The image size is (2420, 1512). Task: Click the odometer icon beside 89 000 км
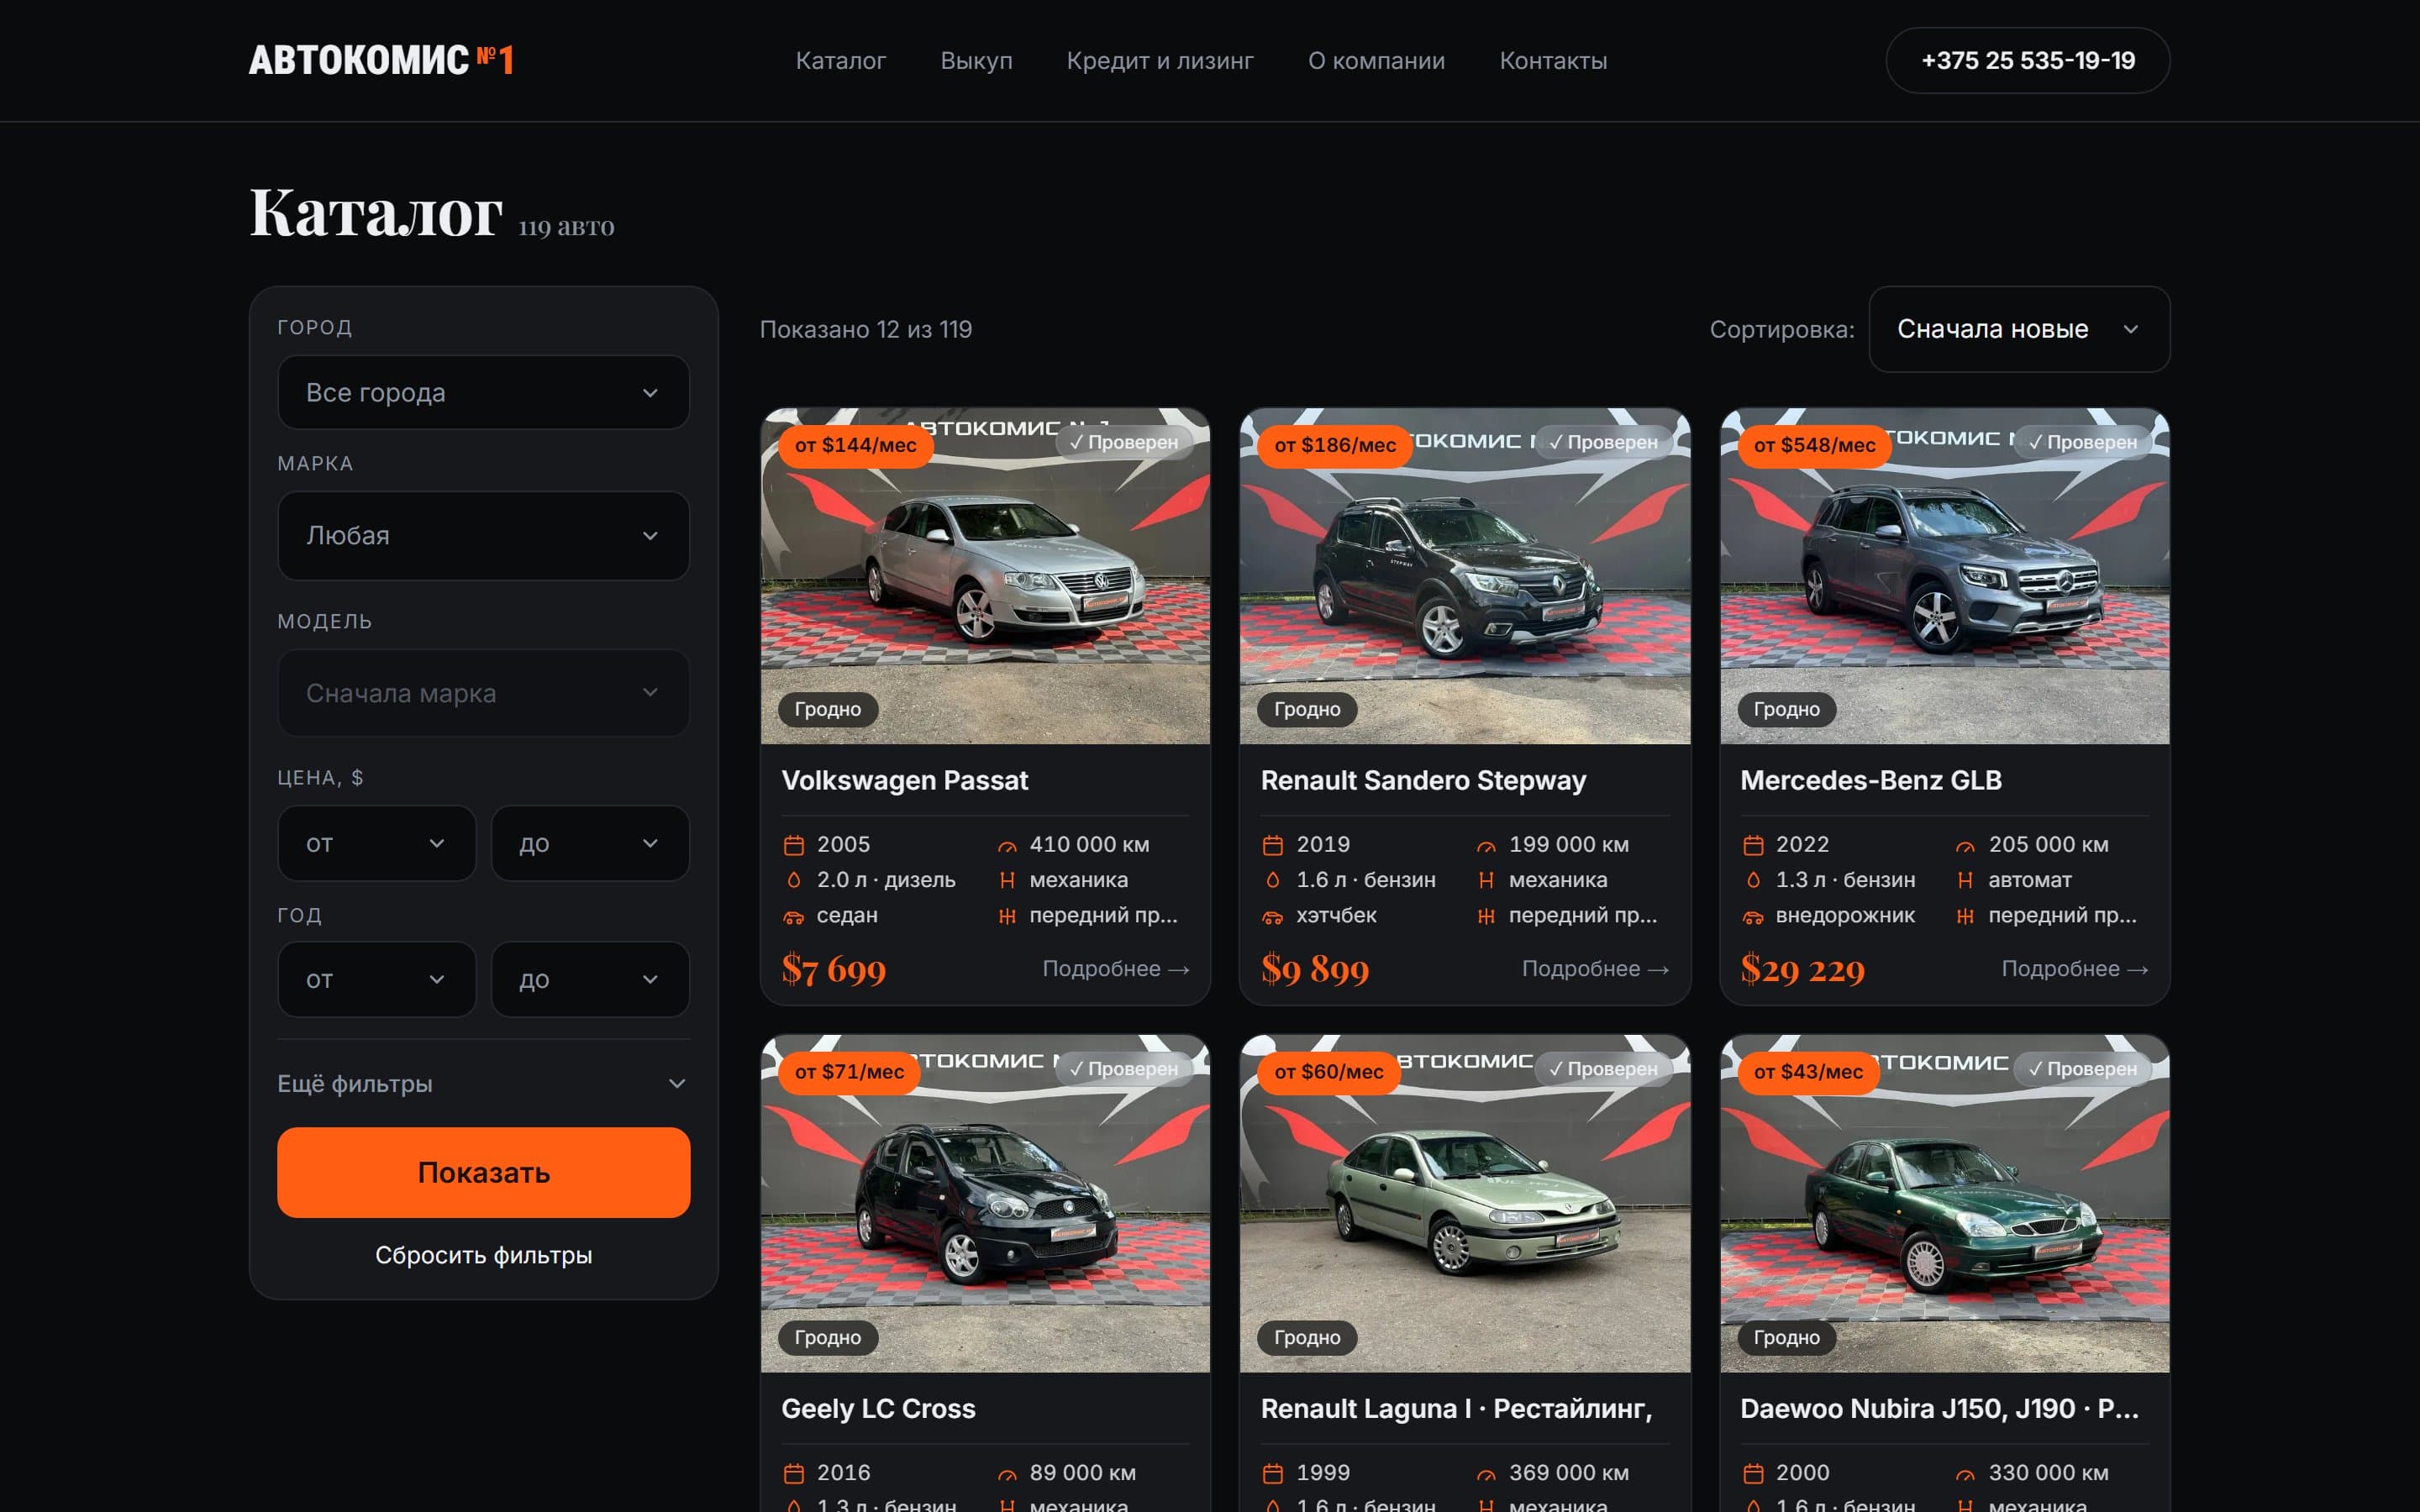click(1007, 1473)
